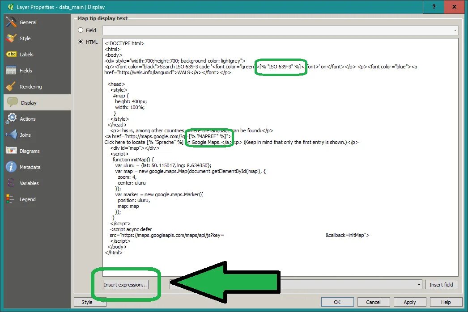Open the Diagrams chart icon

pyautogui.click(x=11, y=151)
